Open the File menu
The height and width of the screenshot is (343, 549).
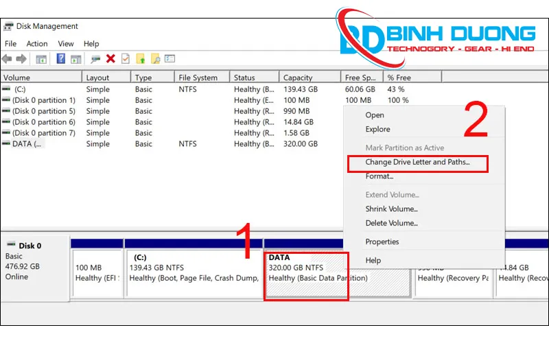click(x=10, y=44)
